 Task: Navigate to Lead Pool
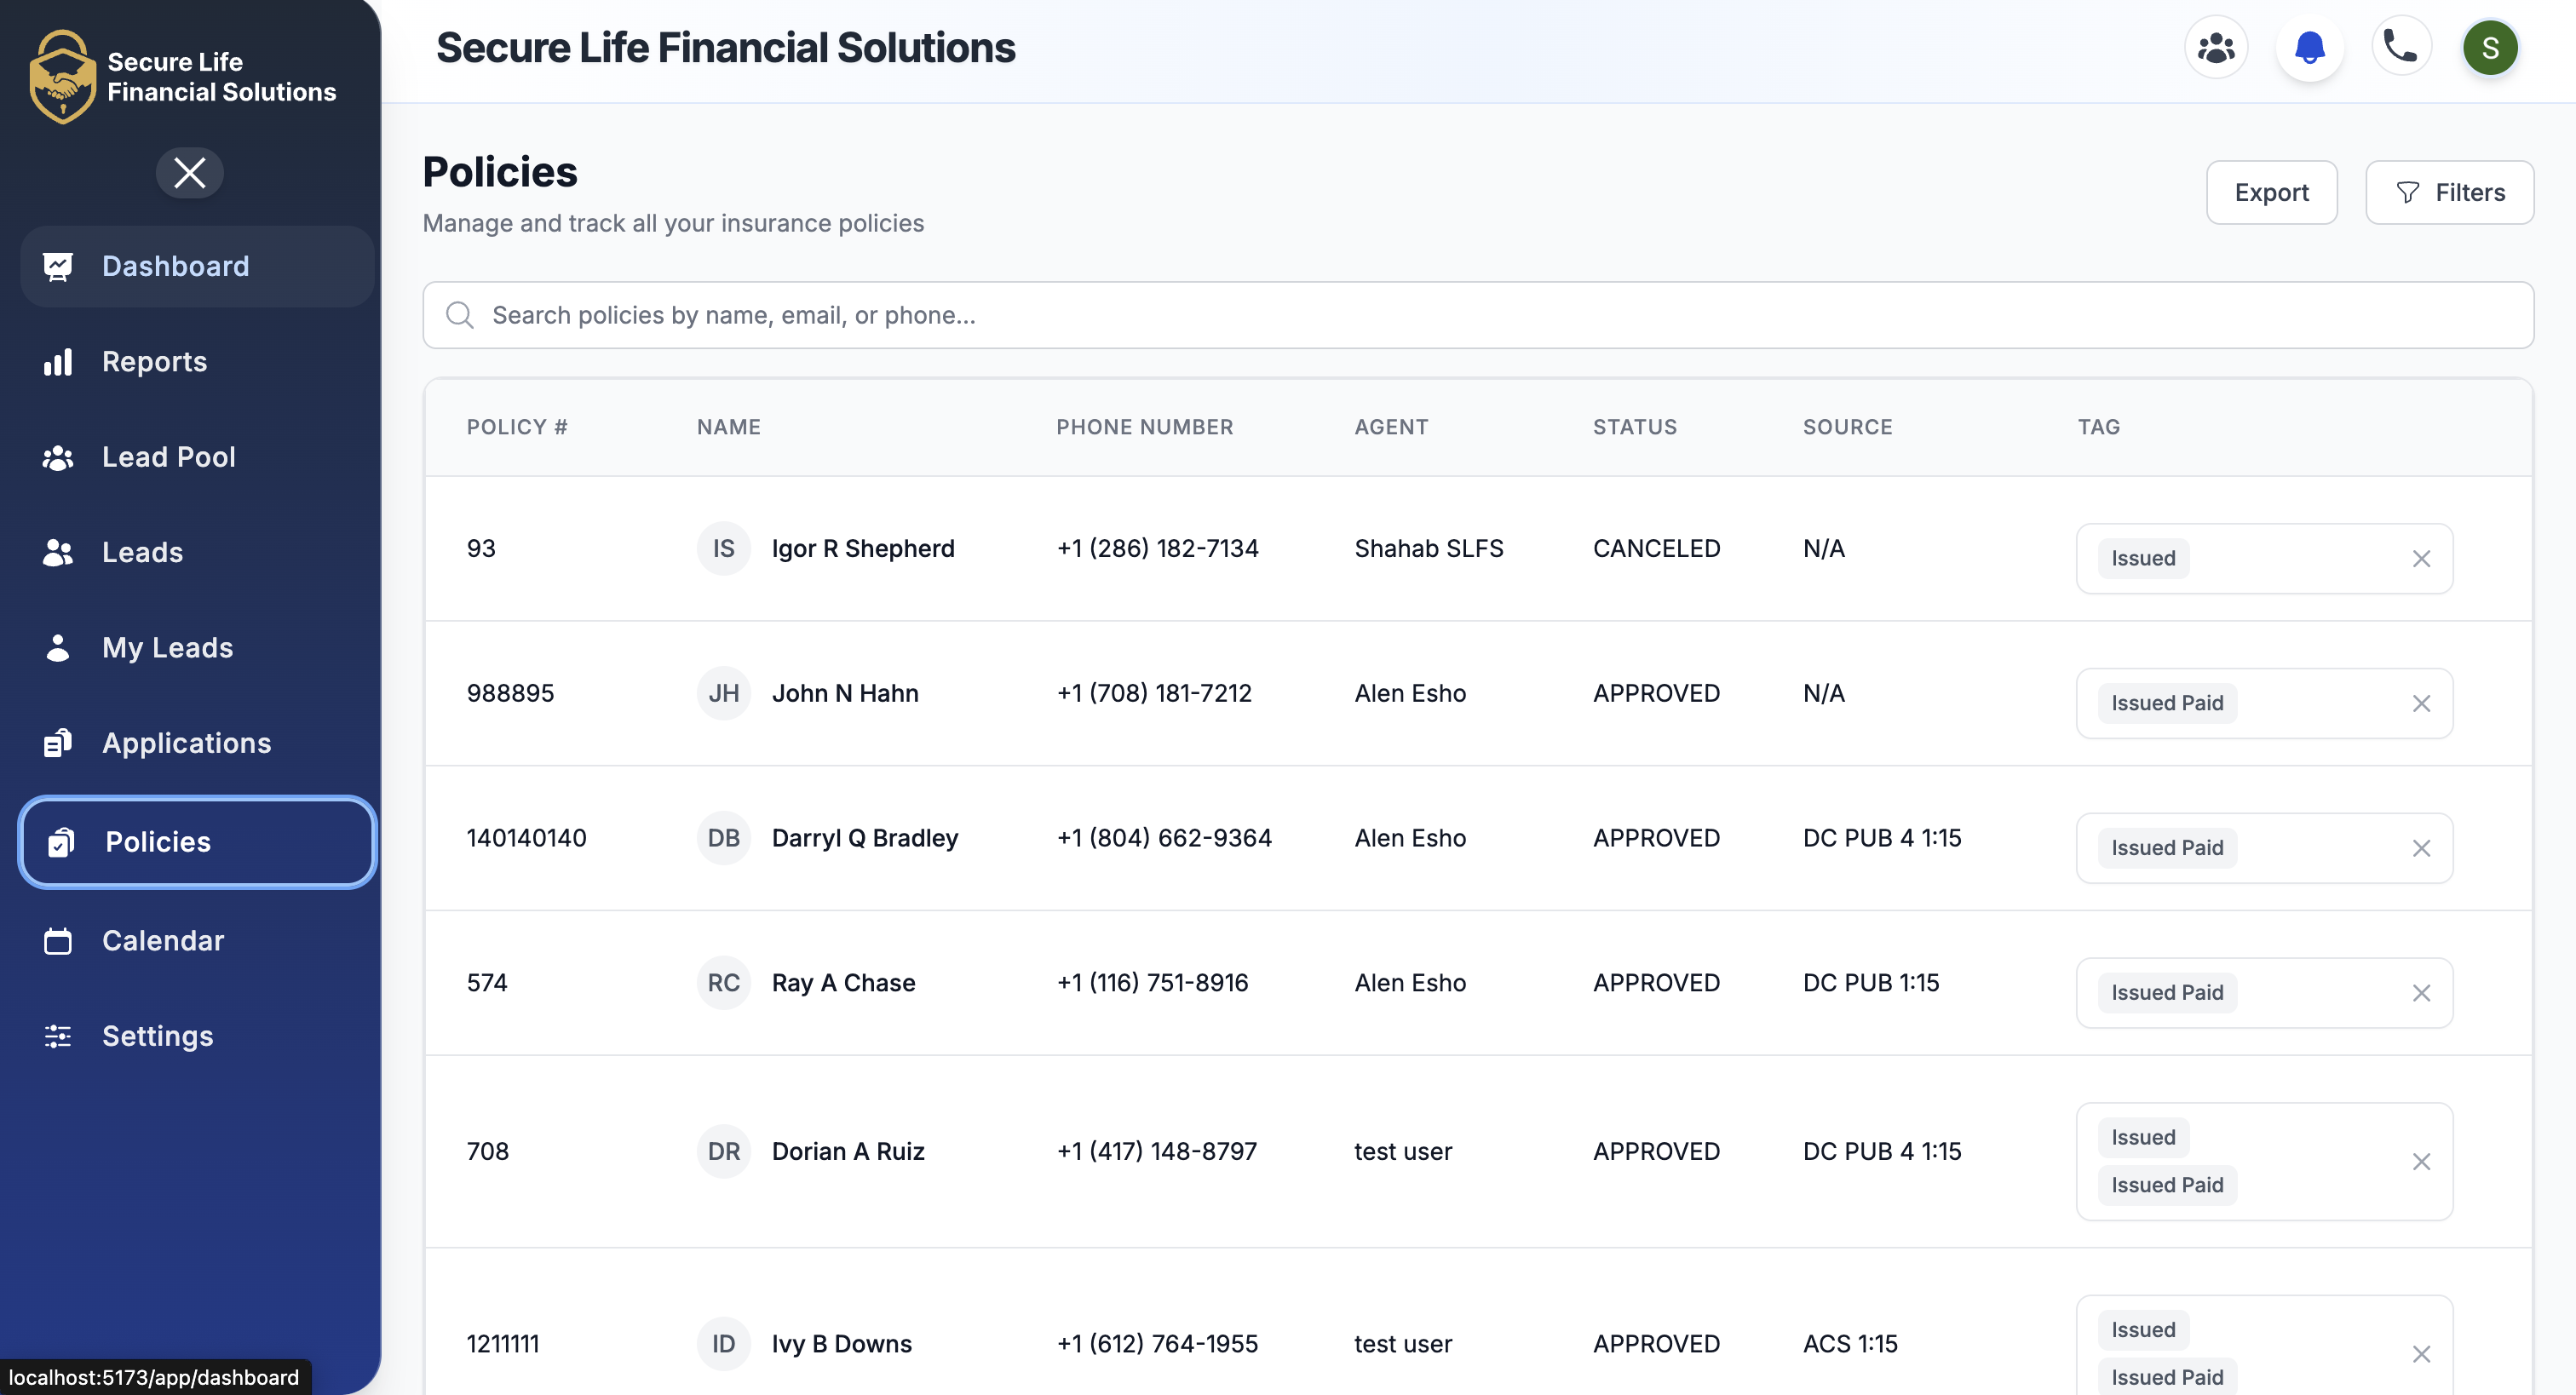click(x=197, y=457)
